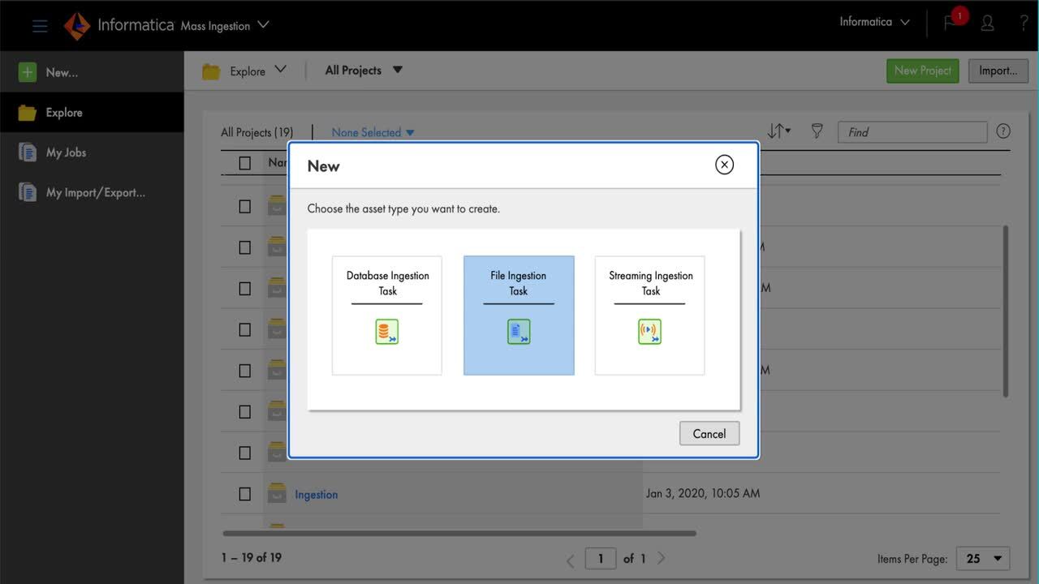Image resolution: width=1039 pixels, height=584 pixels.
Task: Expand the None Selected dropdown
Action: tap(373, 132)
